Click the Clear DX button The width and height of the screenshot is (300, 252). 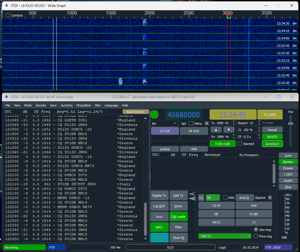[x=178, y=238]
